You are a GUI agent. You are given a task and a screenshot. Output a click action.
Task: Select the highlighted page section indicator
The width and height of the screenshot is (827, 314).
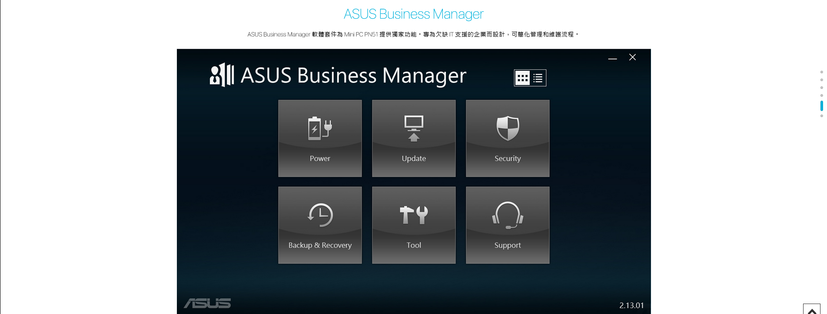821,105
